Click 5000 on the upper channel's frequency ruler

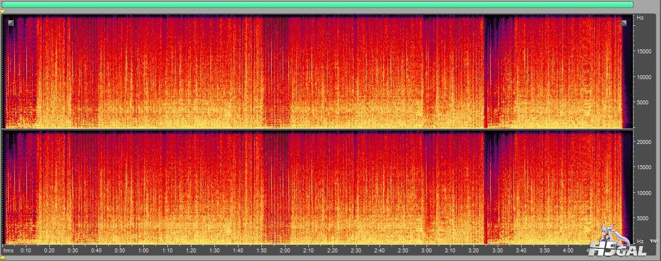(x=643, y=103)
